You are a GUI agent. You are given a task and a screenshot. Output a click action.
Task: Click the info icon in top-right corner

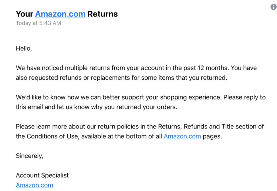click(273, 7)
